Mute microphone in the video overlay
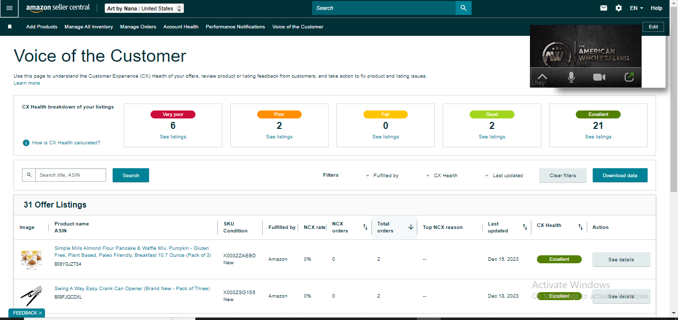Screen dimensions: 678x320 pos(571,77)
